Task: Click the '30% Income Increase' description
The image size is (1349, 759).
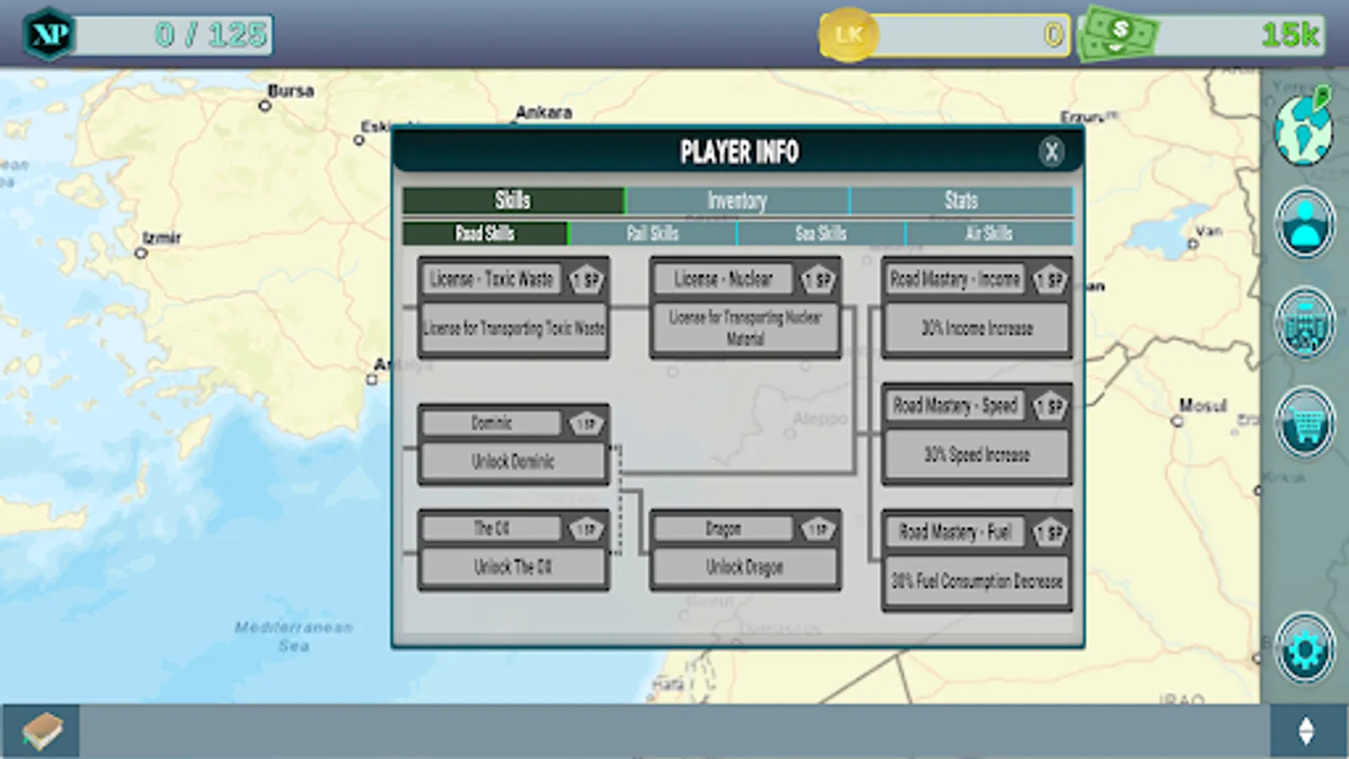Action: [977, 328]
